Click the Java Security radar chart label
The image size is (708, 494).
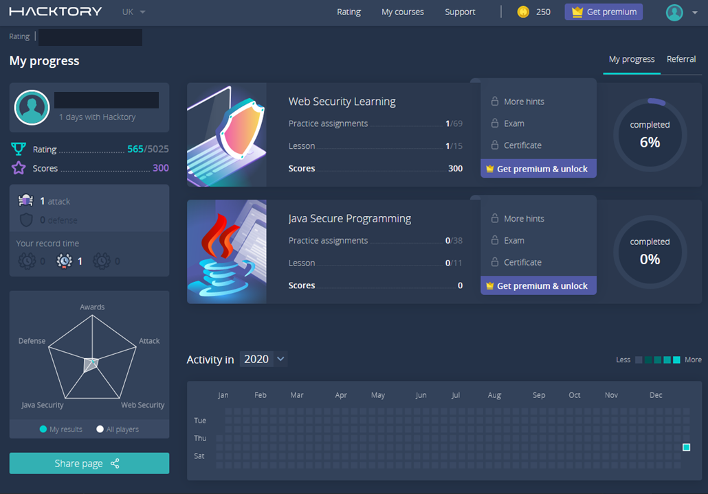coord(43,405)
